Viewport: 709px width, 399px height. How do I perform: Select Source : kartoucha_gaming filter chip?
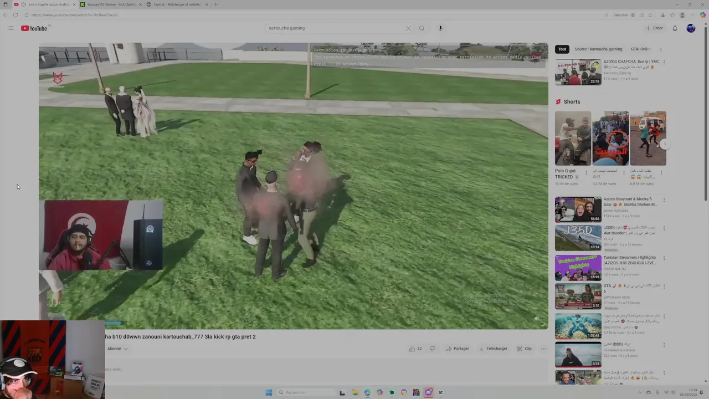(598, 49)
